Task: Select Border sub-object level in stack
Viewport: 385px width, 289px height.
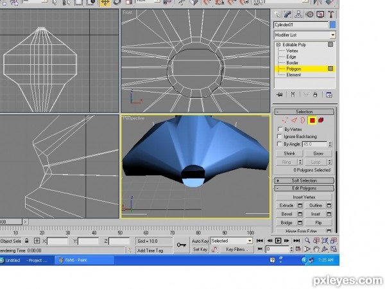Action: pyautogui.click(x=292, y=63)
